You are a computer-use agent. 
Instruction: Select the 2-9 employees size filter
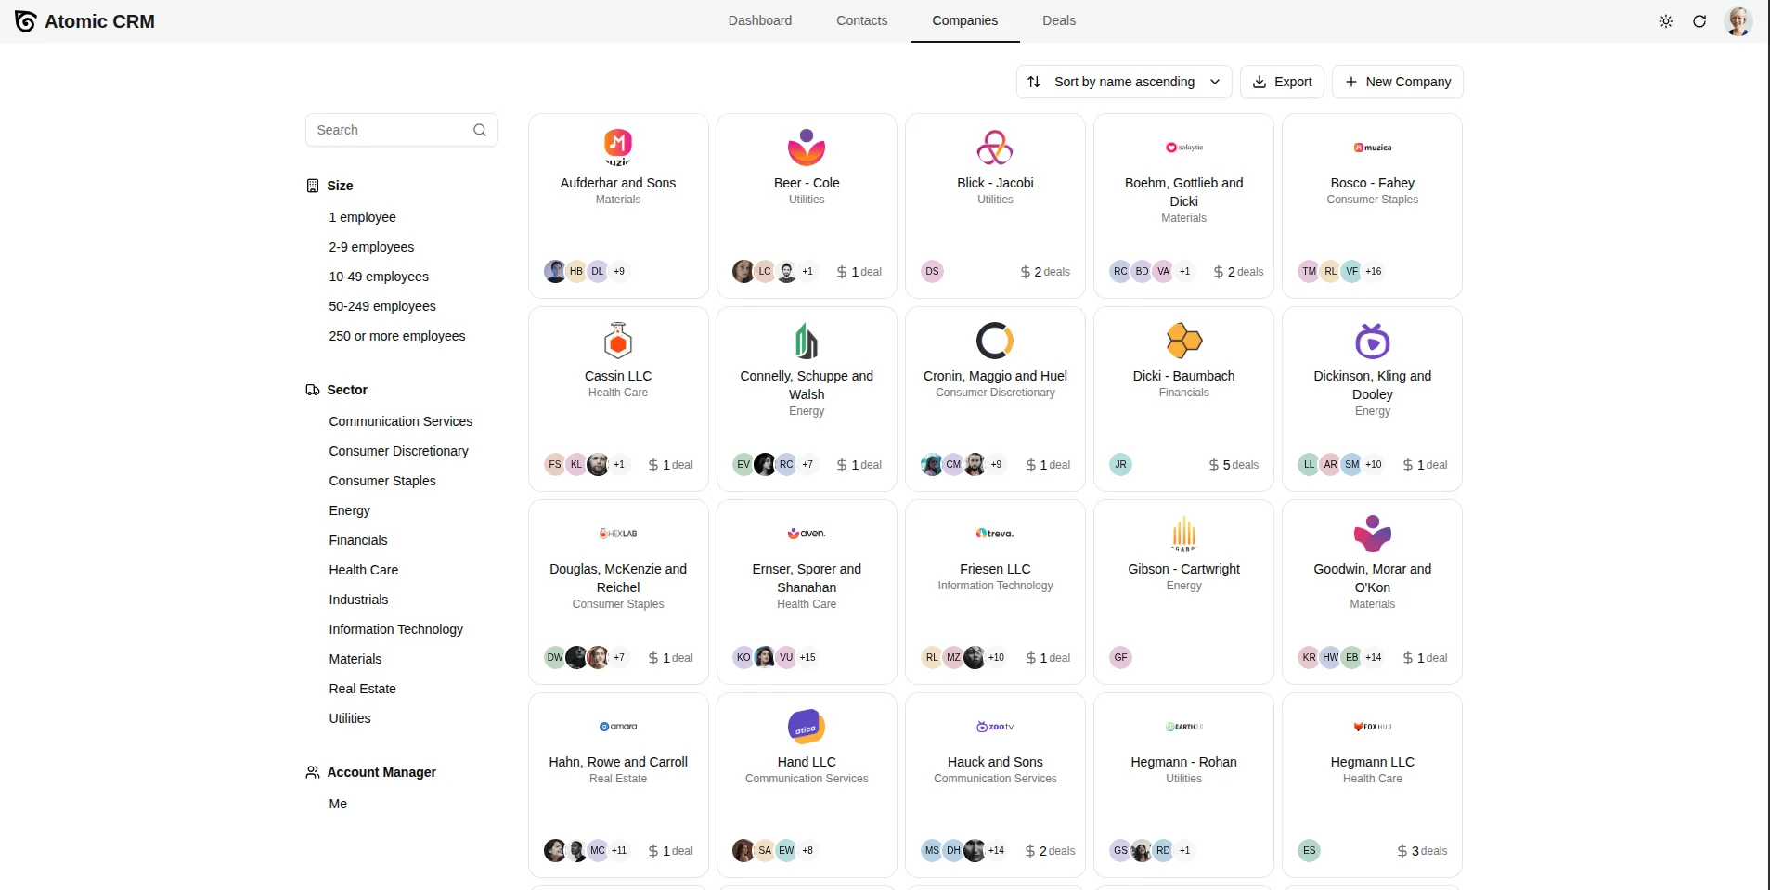[371, 246]
